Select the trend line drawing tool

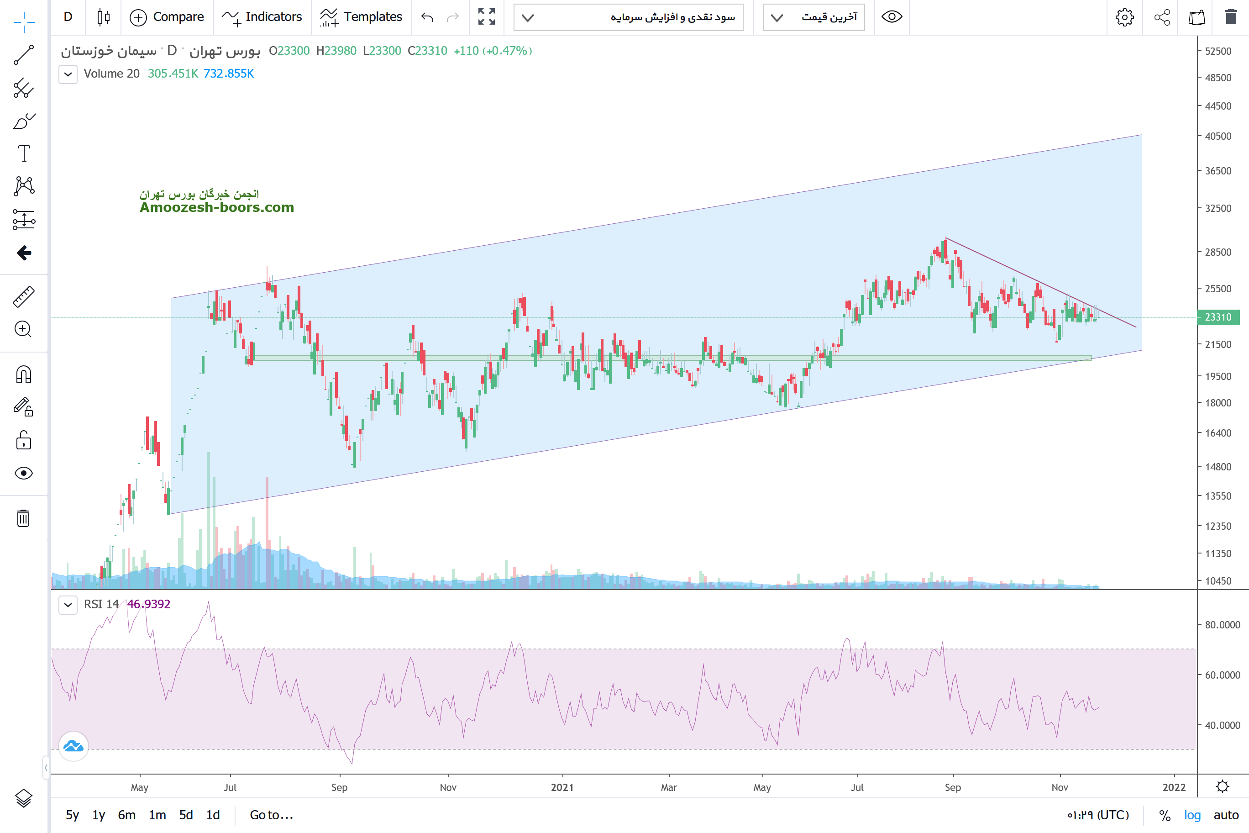[x=23, y=55]
